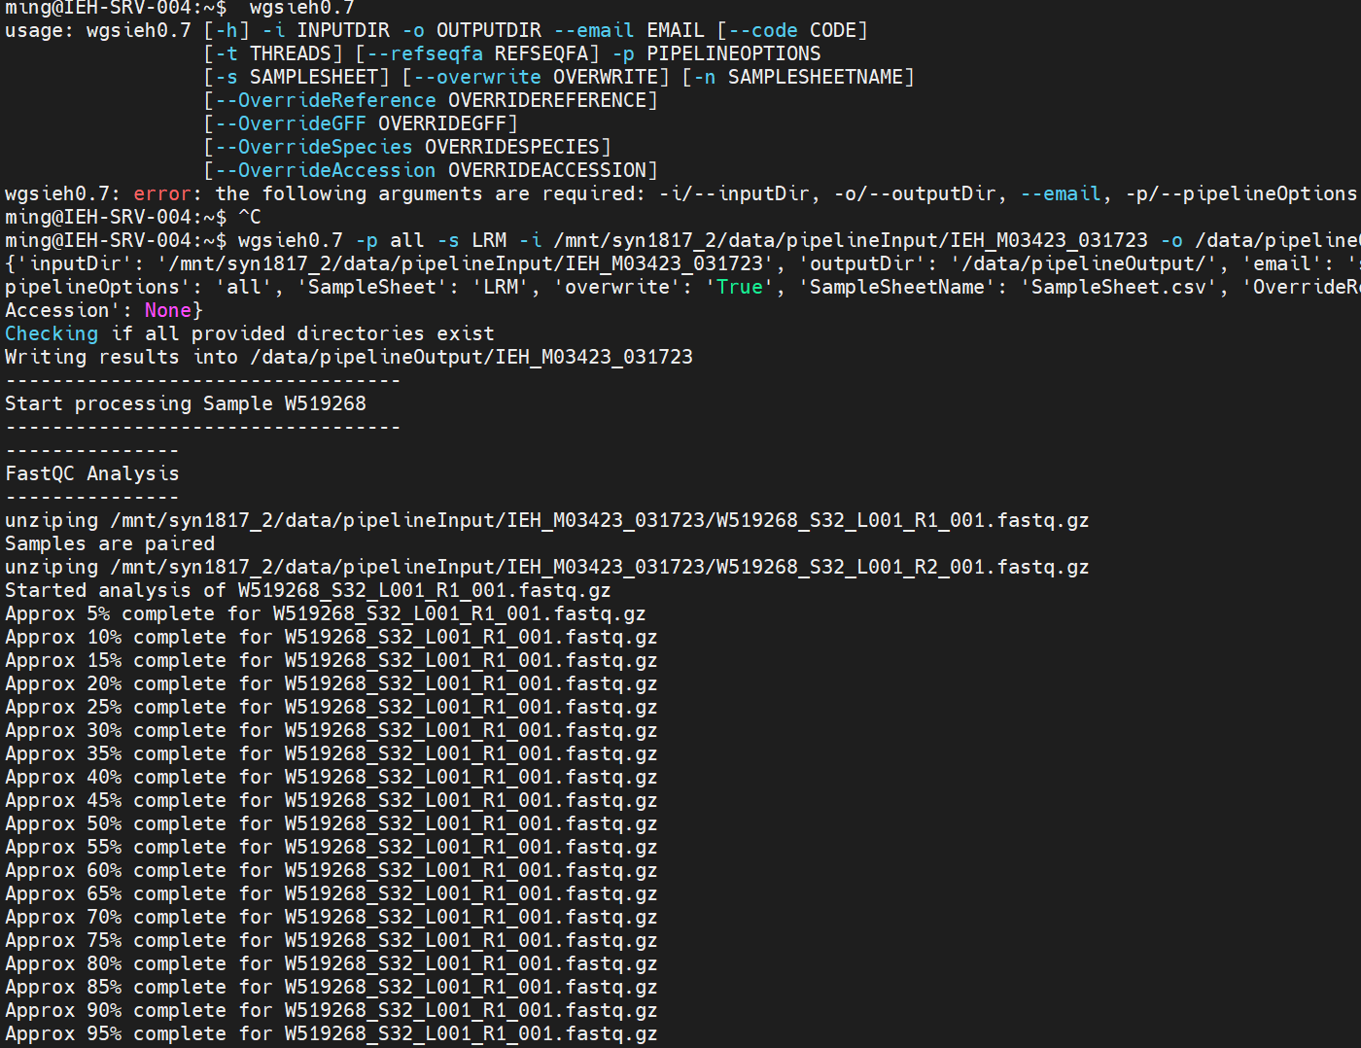Click 'PIPELINEOPTIONS' in the usage text

pos(734,53)
